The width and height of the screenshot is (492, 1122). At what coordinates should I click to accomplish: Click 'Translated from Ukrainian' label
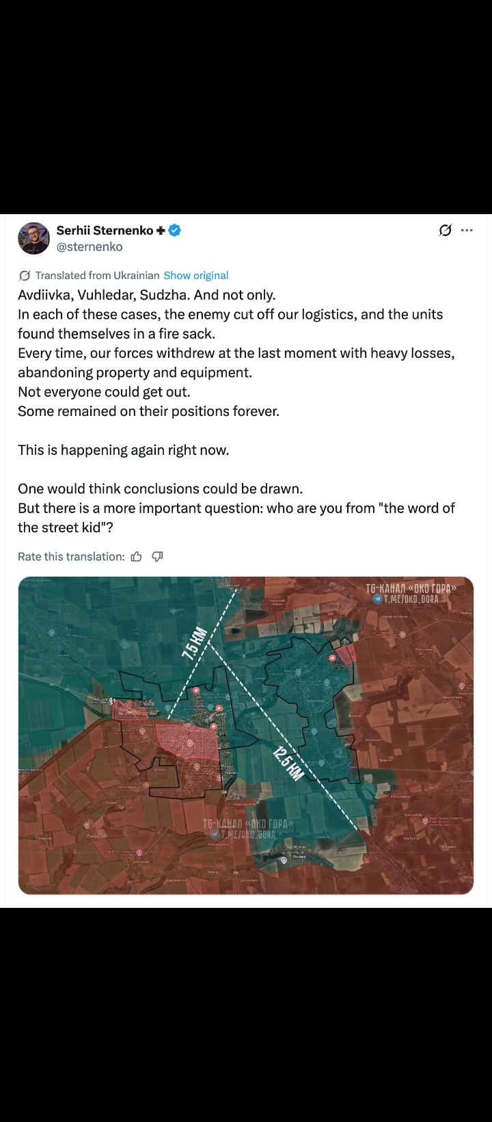click(97, 276)
